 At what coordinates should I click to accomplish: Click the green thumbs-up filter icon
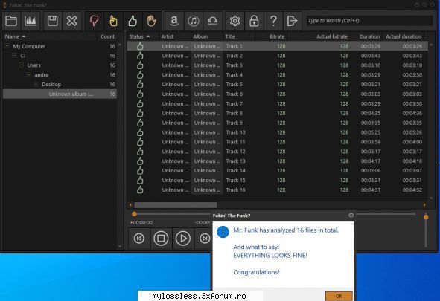pos(133,21)
